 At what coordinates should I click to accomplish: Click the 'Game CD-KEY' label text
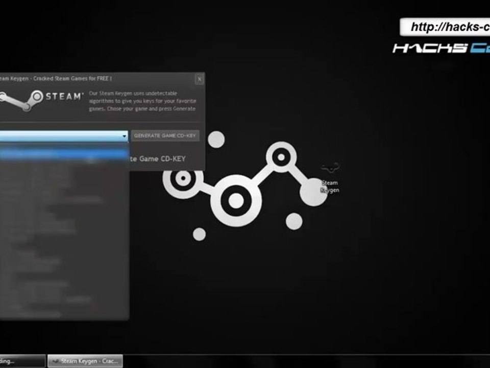162,159
